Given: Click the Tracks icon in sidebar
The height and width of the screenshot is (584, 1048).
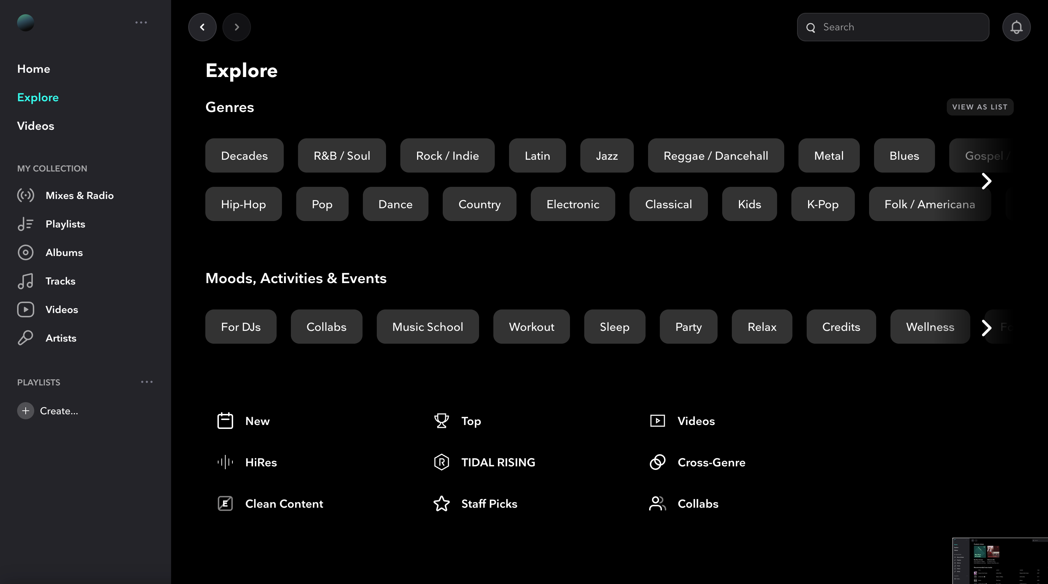Looking at the screenshot, I should click(x=26, y=281).
